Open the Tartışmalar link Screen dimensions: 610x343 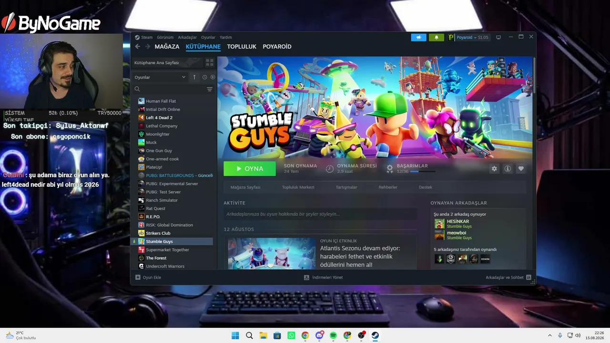coord(346,187)
